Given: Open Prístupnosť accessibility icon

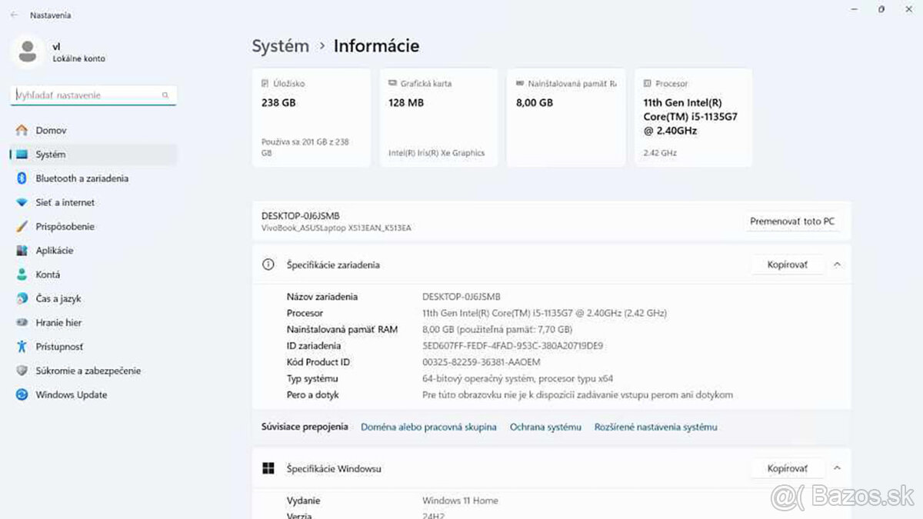Looking at the screenshot, I should (x=23, y=346).
